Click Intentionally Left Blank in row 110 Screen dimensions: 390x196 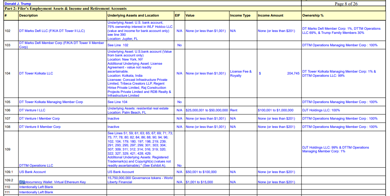click(x=36, y=187)
